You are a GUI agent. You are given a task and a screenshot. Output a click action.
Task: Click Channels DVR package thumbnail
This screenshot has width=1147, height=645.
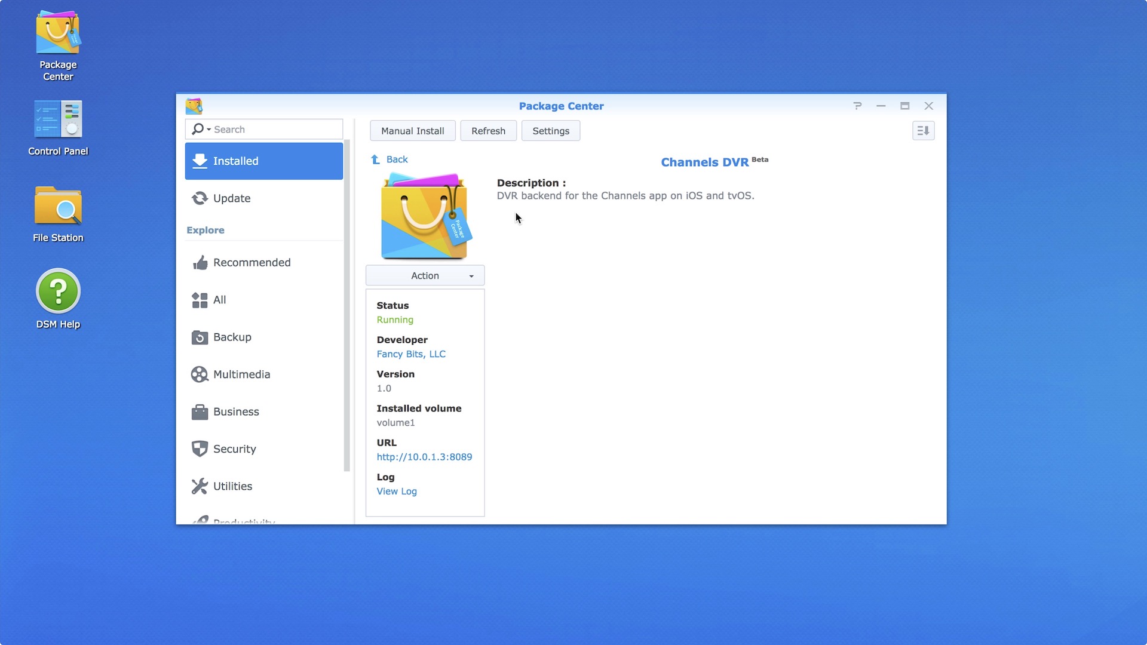[x=425, y=216]
